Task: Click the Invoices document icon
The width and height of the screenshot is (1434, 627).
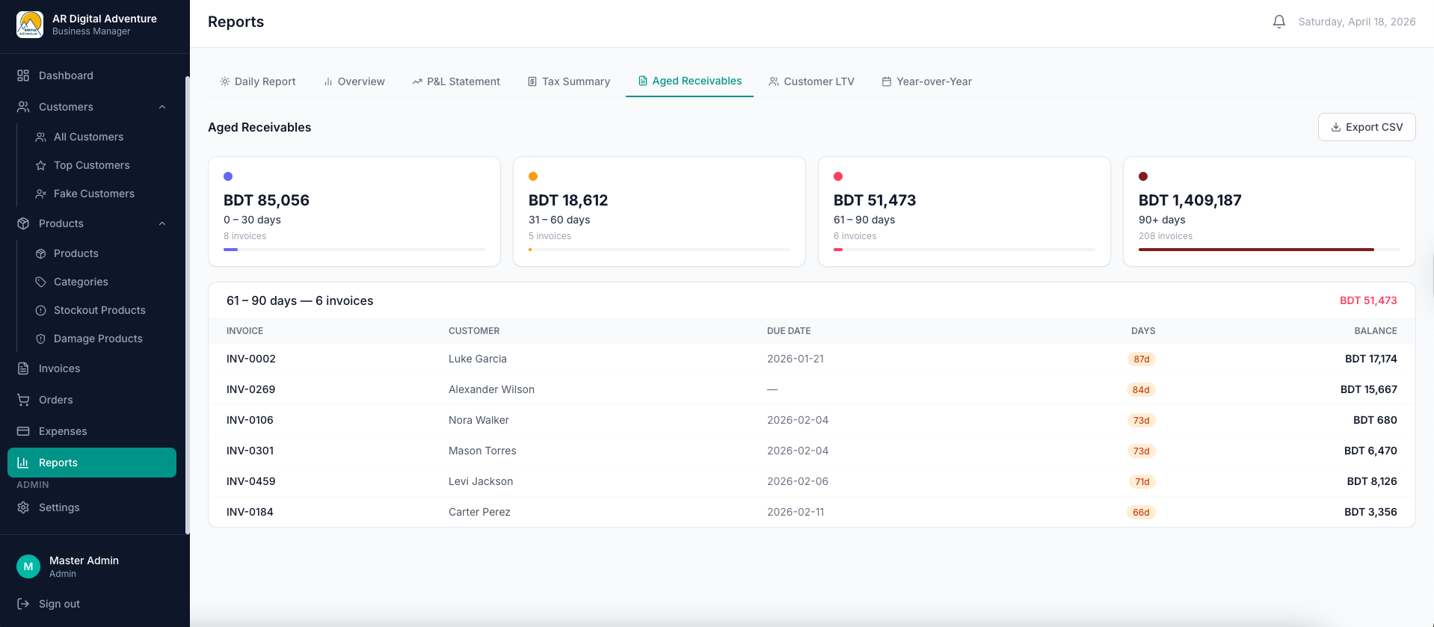Action: click(x=23, y=368)
